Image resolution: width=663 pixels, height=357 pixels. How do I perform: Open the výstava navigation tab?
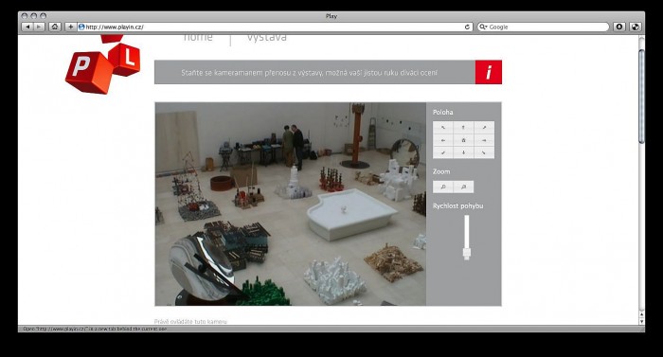tap(267, 38)
